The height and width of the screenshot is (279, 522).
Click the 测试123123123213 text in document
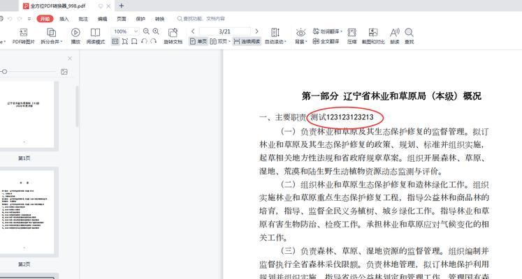tap(342, 117)
